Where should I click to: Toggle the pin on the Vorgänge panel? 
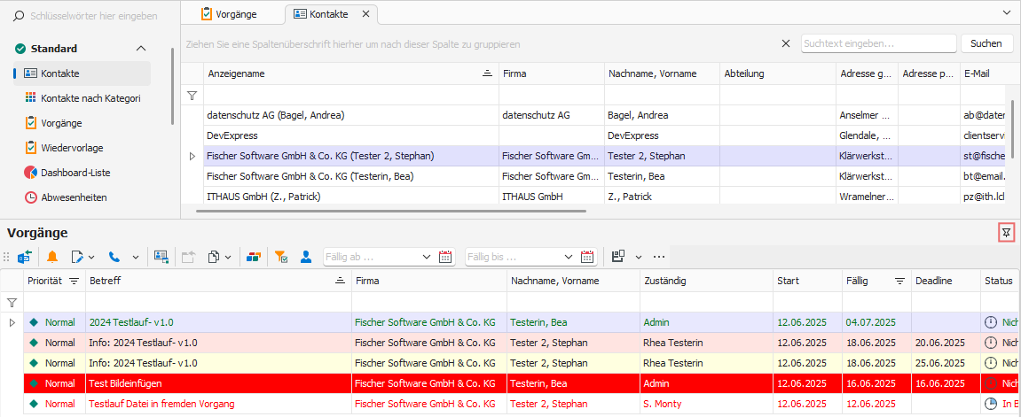(1005, 234)
